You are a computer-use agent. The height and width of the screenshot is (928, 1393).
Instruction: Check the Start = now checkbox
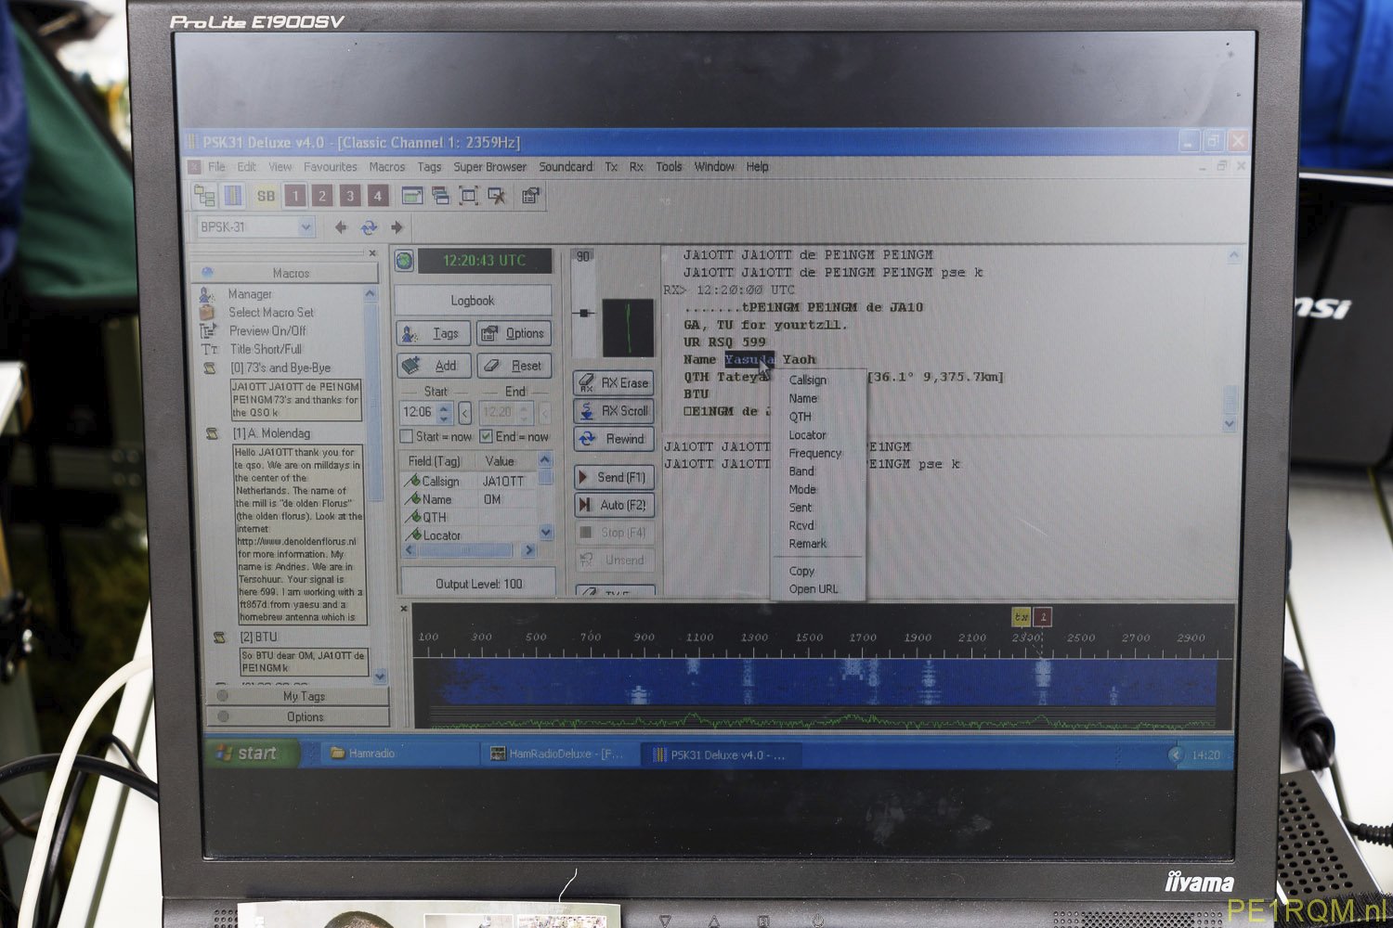(406, 436)
